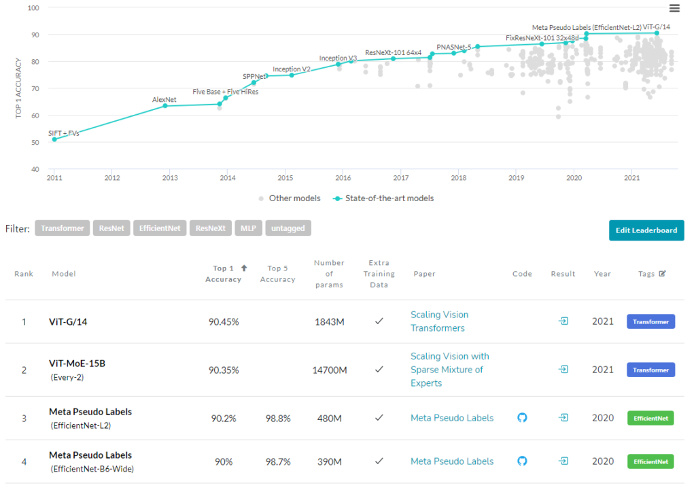Click the AlexNet data point on chart
696x492 pixels.
point(165,105)
